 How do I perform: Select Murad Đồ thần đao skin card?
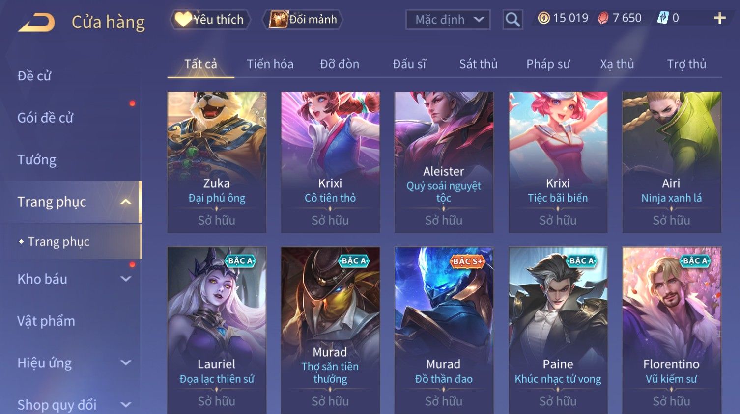[444, 330]
